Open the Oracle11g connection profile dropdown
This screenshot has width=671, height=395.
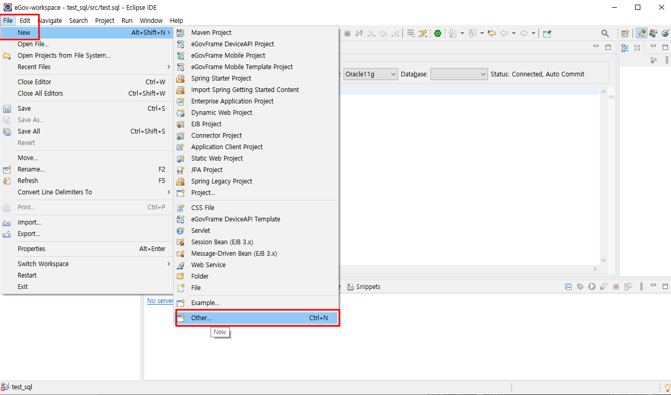371,74
